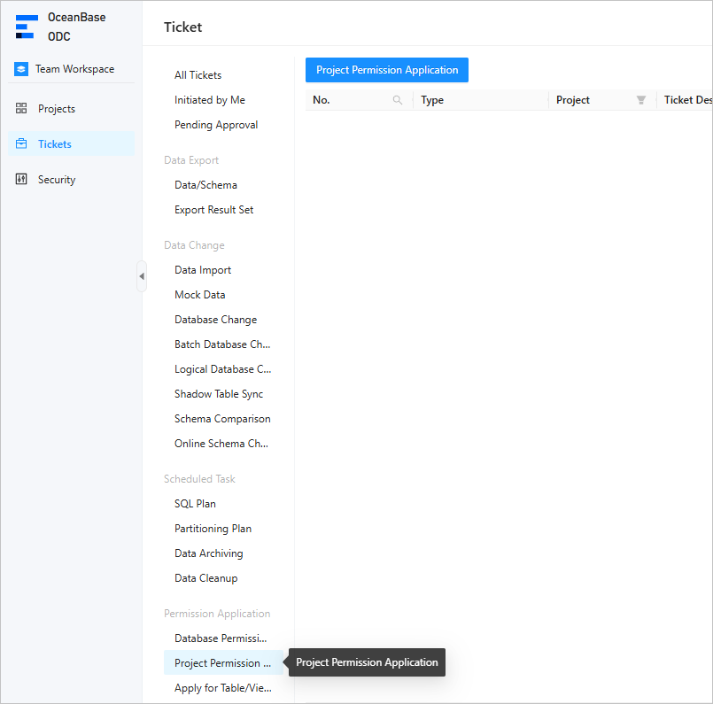This screenshot has width=713, height=704.
Task: Select SQL Plan under Scheduled Task
Action: pos(195,504)
